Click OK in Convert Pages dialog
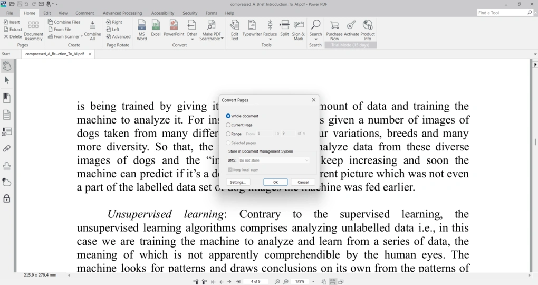This screenshot has height=285, width=538. 275,182
